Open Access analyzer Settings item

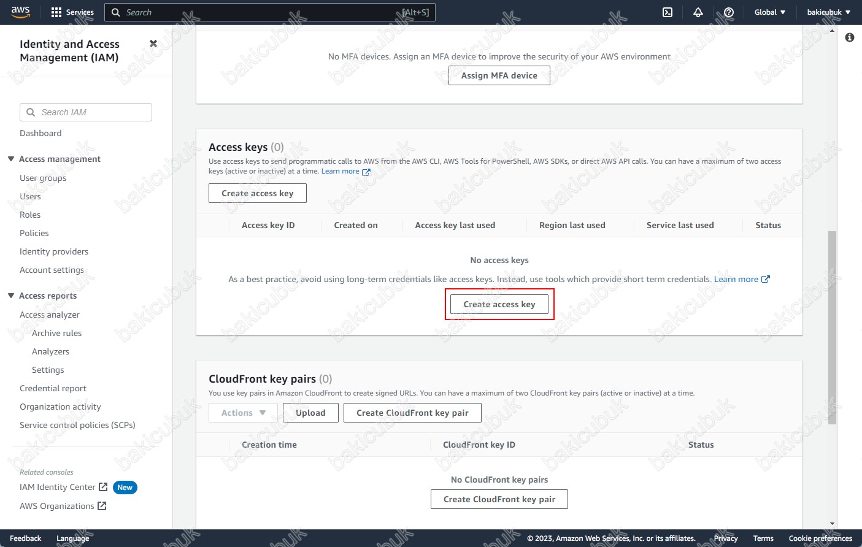(x=48, y=370)
